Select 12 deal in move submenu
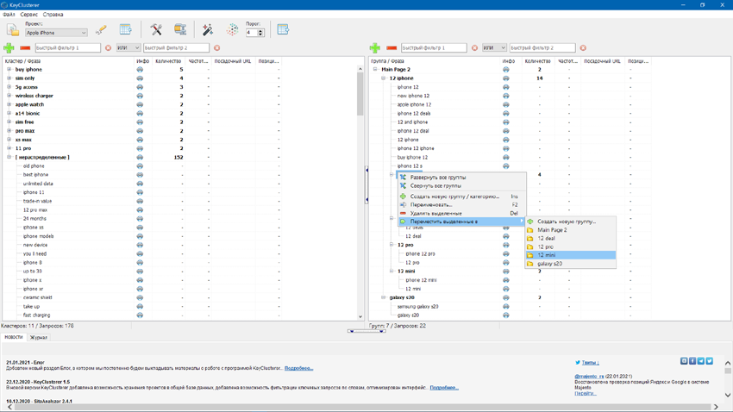Viewport: 733px width, 412px height. point(570,238)
